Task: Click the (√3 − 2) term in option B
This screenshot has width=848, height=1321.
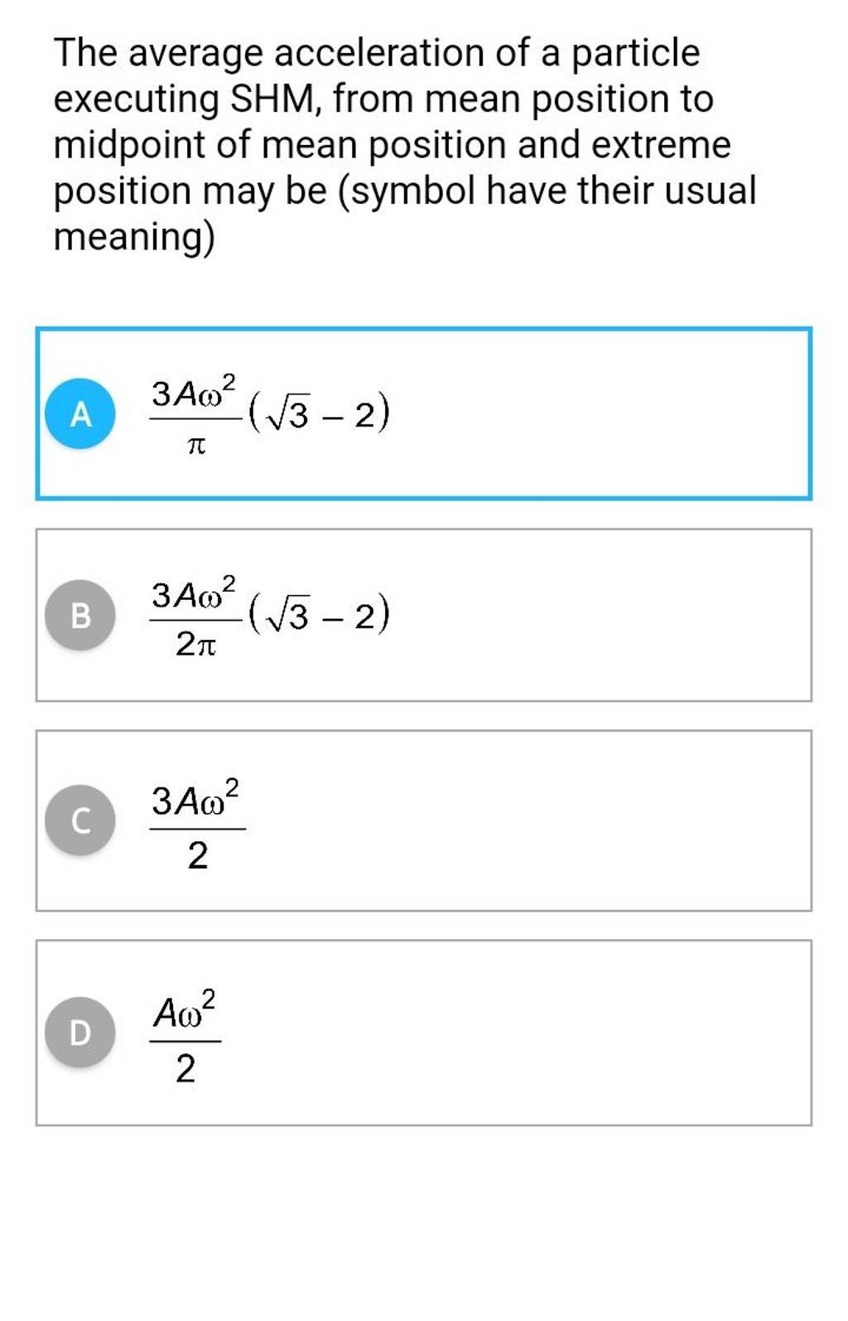Action: pos(319,616)
